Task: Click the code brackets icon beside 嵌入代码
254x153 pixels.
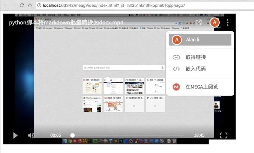Action: (176, 69)
